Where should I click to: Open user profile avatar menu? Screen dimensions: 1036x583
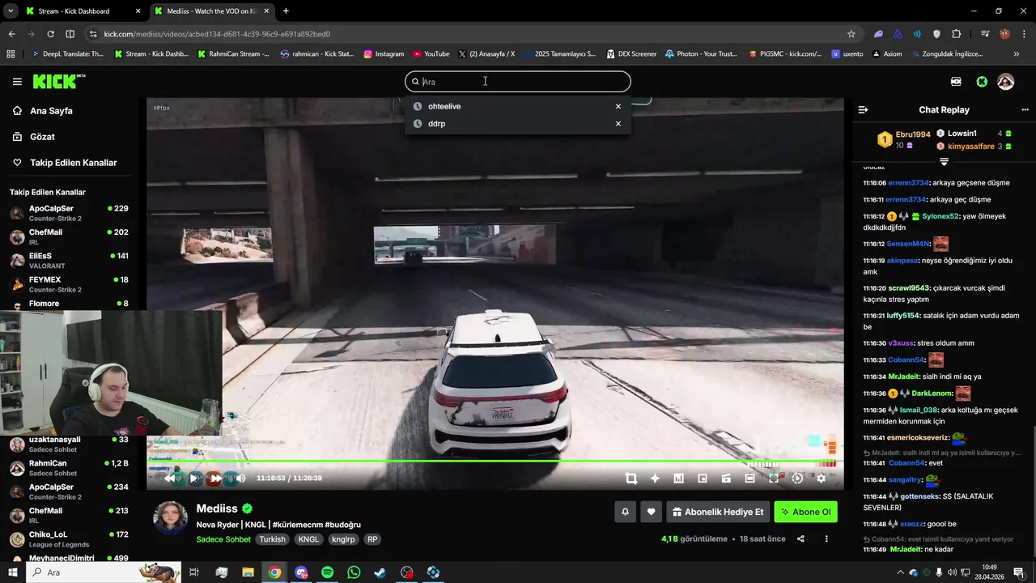1006,82
